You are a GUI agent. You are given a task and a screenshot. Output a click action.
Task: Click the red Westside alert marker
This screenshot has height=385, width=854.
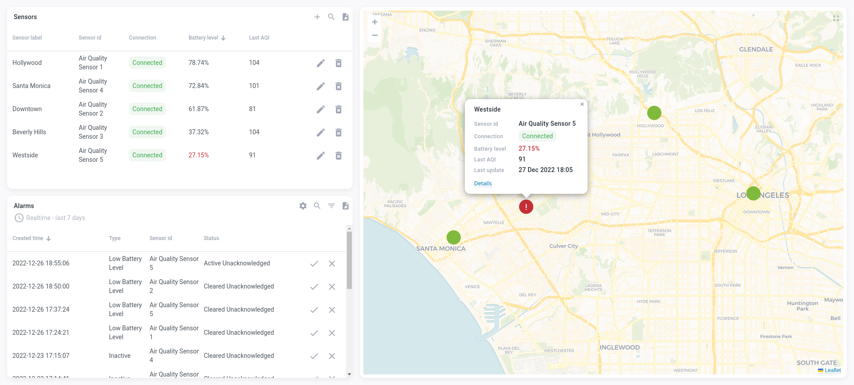tap(526, 207)
